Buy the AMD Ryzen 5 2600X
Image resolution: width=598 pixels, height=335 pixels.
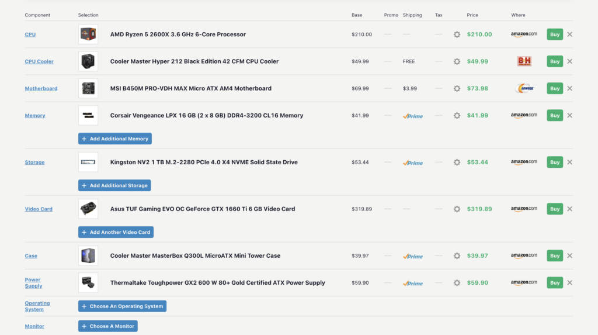555,34
